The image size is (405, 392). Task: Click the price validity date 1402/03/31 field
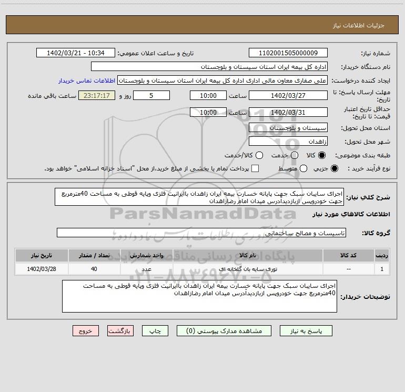pyautogui.click(x=288, y=113)
